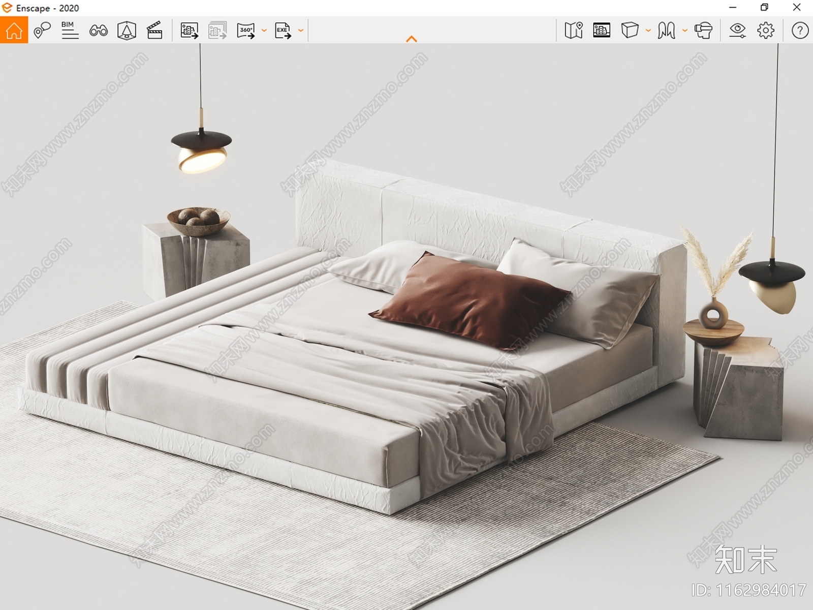Viewport: 813px width, 610px height.
Task: Select the orthographic view cube icon
Action: click(630, 30)
